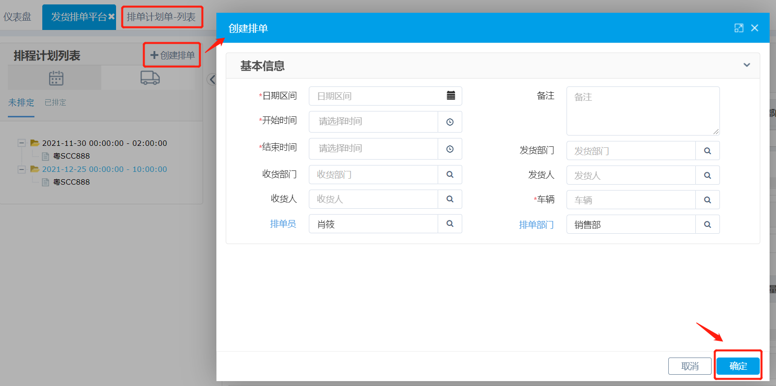776x386 pixels.
Task: Focus the 发货人 input field
Action: (x=631, y=175)
